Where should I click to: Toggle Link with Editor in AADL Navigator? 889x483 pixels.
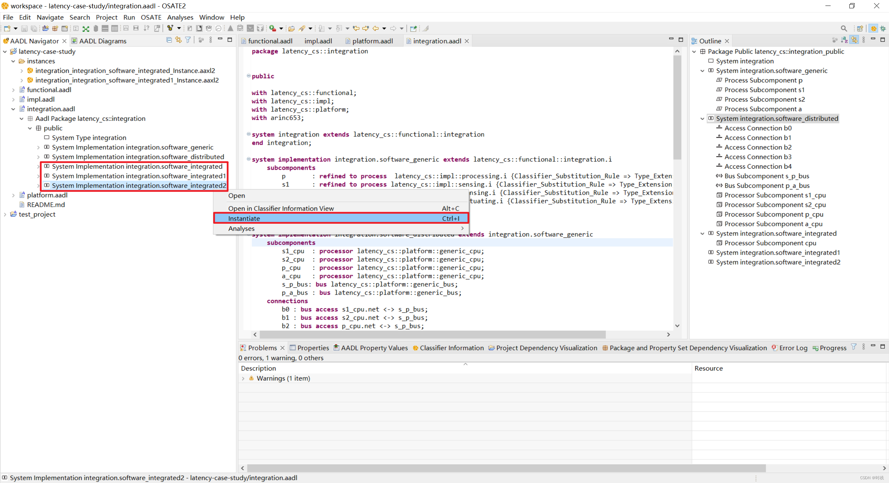[178, 40]
